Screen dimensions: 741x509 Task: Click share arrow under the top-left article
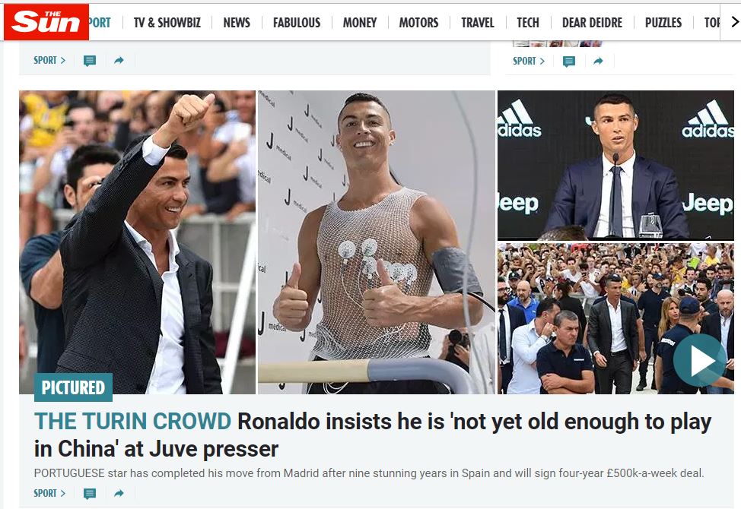tap(119, 60)
